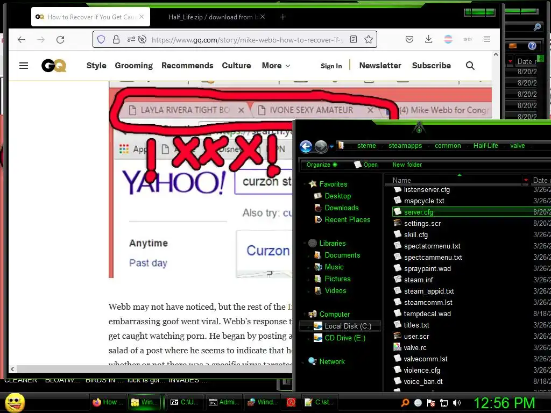Open the smiley Start button
The height and width of the screenshot is (413, 551).
click(15, 402)
